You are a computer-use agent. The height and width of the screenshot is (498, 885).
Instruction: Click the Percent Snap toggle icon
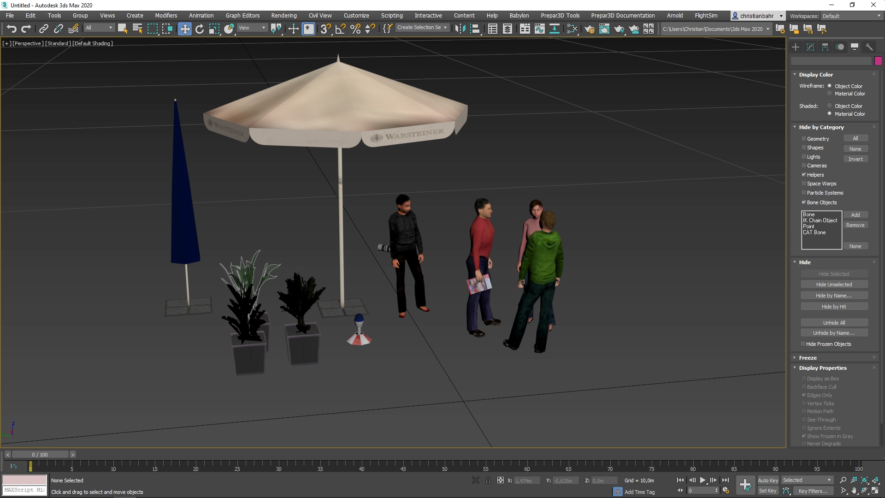pos(355,29)
